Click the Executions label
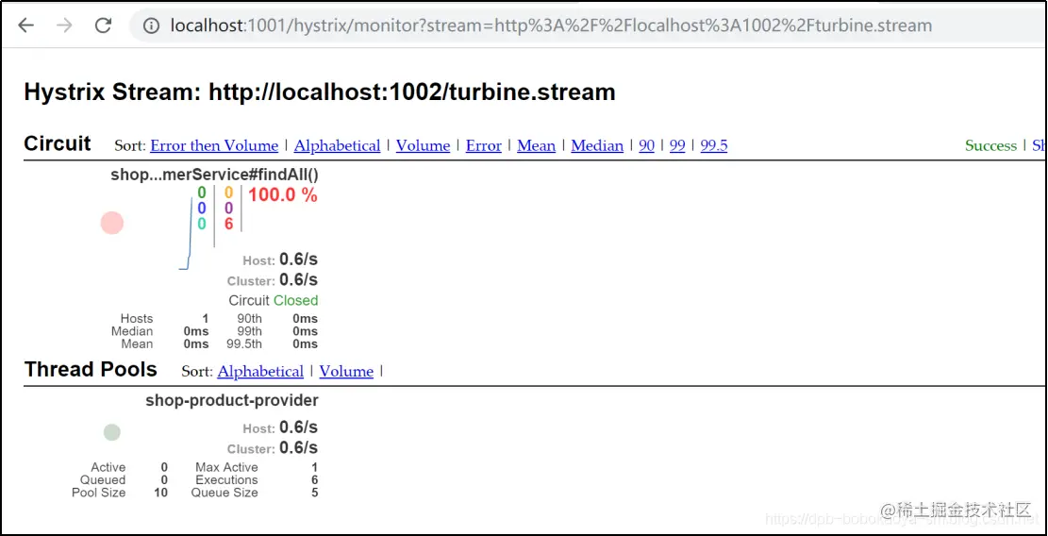The width and height of the screenshot is (1048, 536). coord(226,480)
